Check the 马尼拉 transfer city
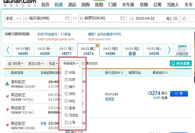Viewport: 195px width, 133px height. click(x=66, y=115)
